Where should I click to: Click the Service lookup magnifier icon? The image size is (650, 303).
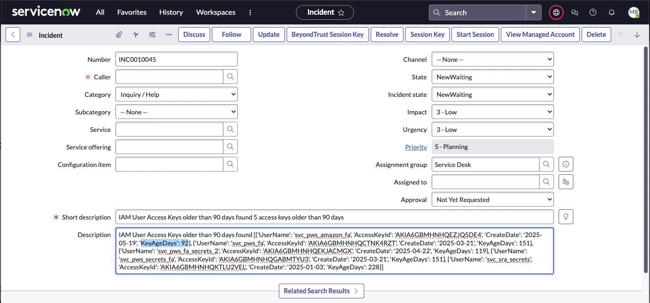click(230, 130)
